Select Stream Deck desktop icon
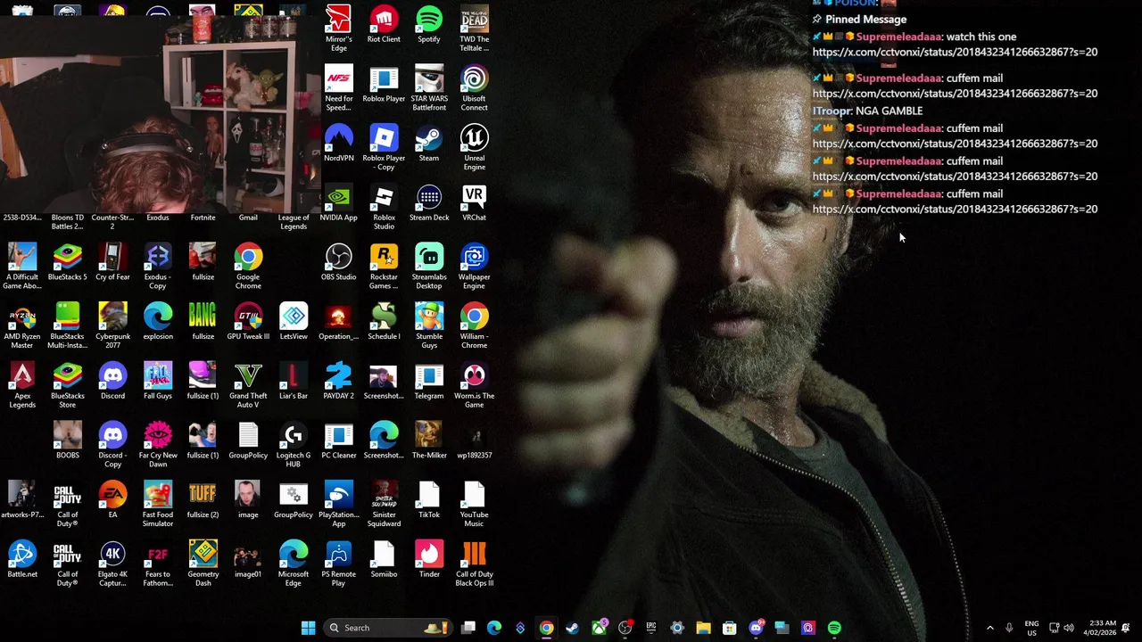Viewport: 1142px width, 642px height. point(429,202)
